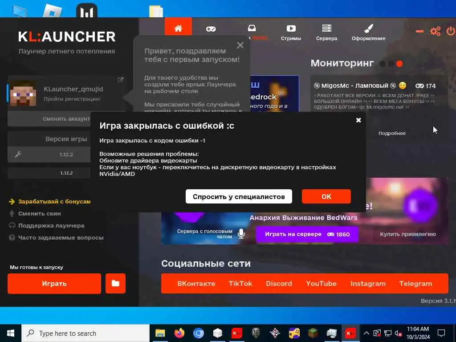Open Firefox from taskbar
Screen dimensions: 456x342
click(x=179, y=333)
